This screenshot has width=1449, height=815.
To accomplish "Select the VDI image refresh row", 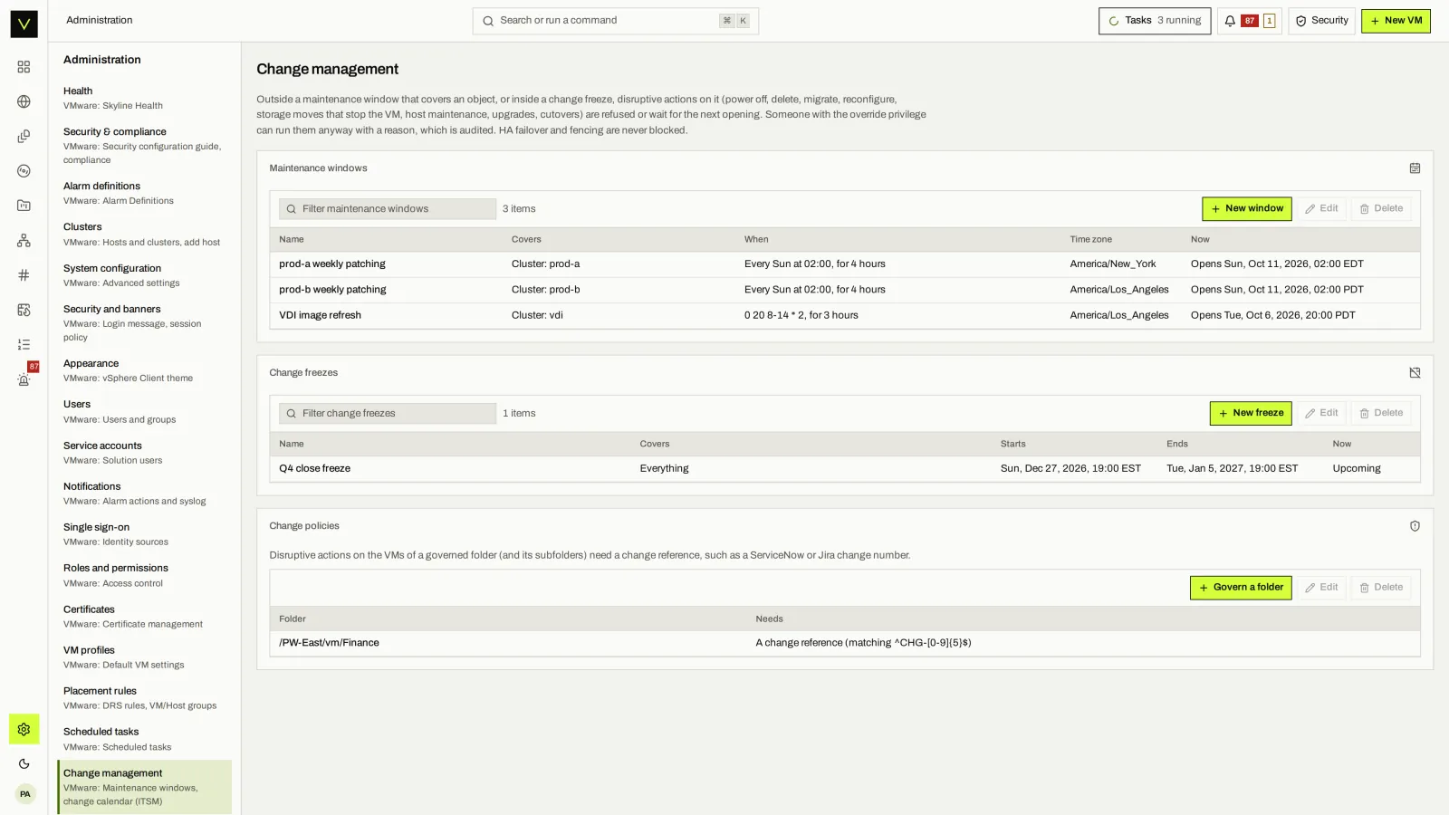I will tap(845, 315).
